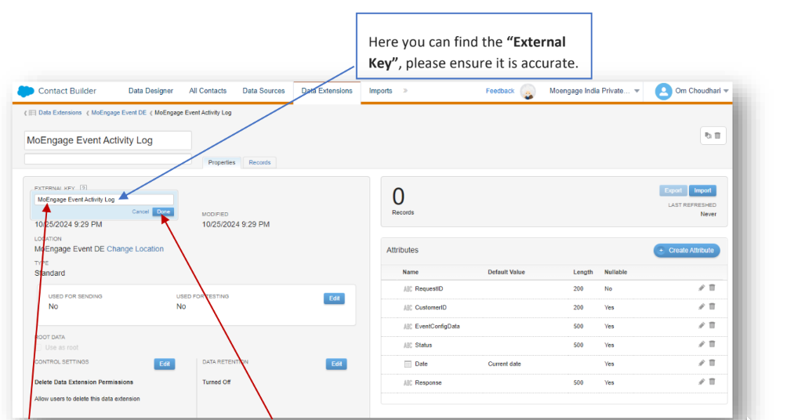
Task: Click Edit for Data Retention
Action: coord(336,364)
